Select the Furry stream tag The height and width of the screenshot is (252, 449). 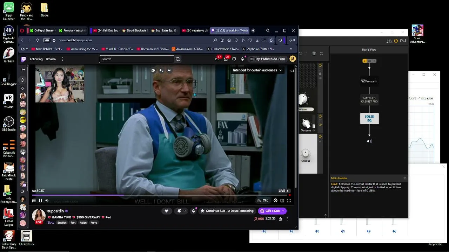click(x=94, y=223)
